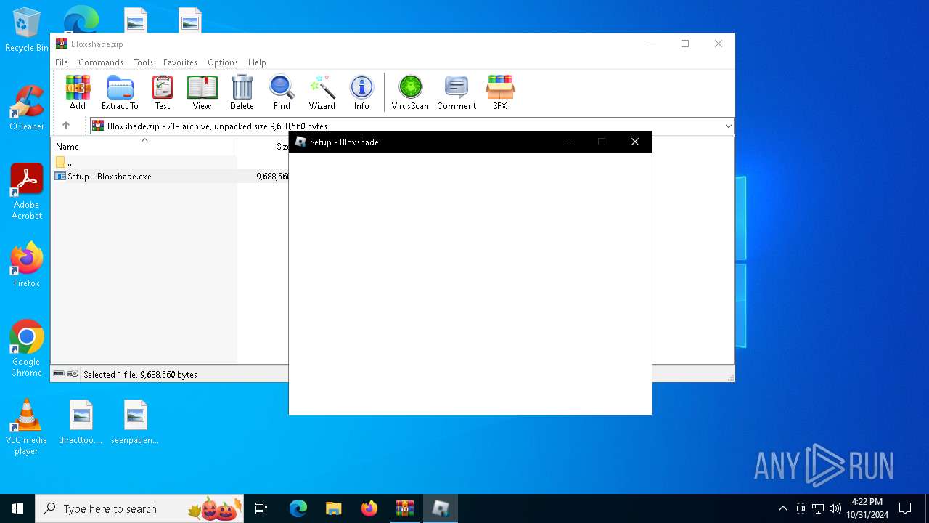Open the Commands menu
This screenshot has width=929, height=523.
[101, 62]
